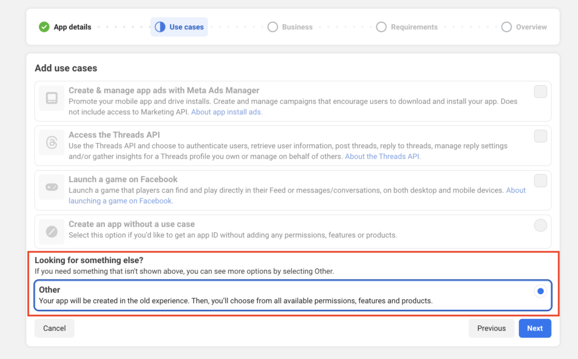The width and height of the screenshot is (578, 359).
Task: Click the Requirements step circle icon
Action: tap(382, 27)
